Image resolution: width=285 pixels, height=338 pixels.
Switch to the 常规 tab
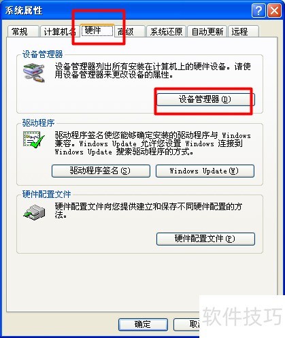(23, 31)
